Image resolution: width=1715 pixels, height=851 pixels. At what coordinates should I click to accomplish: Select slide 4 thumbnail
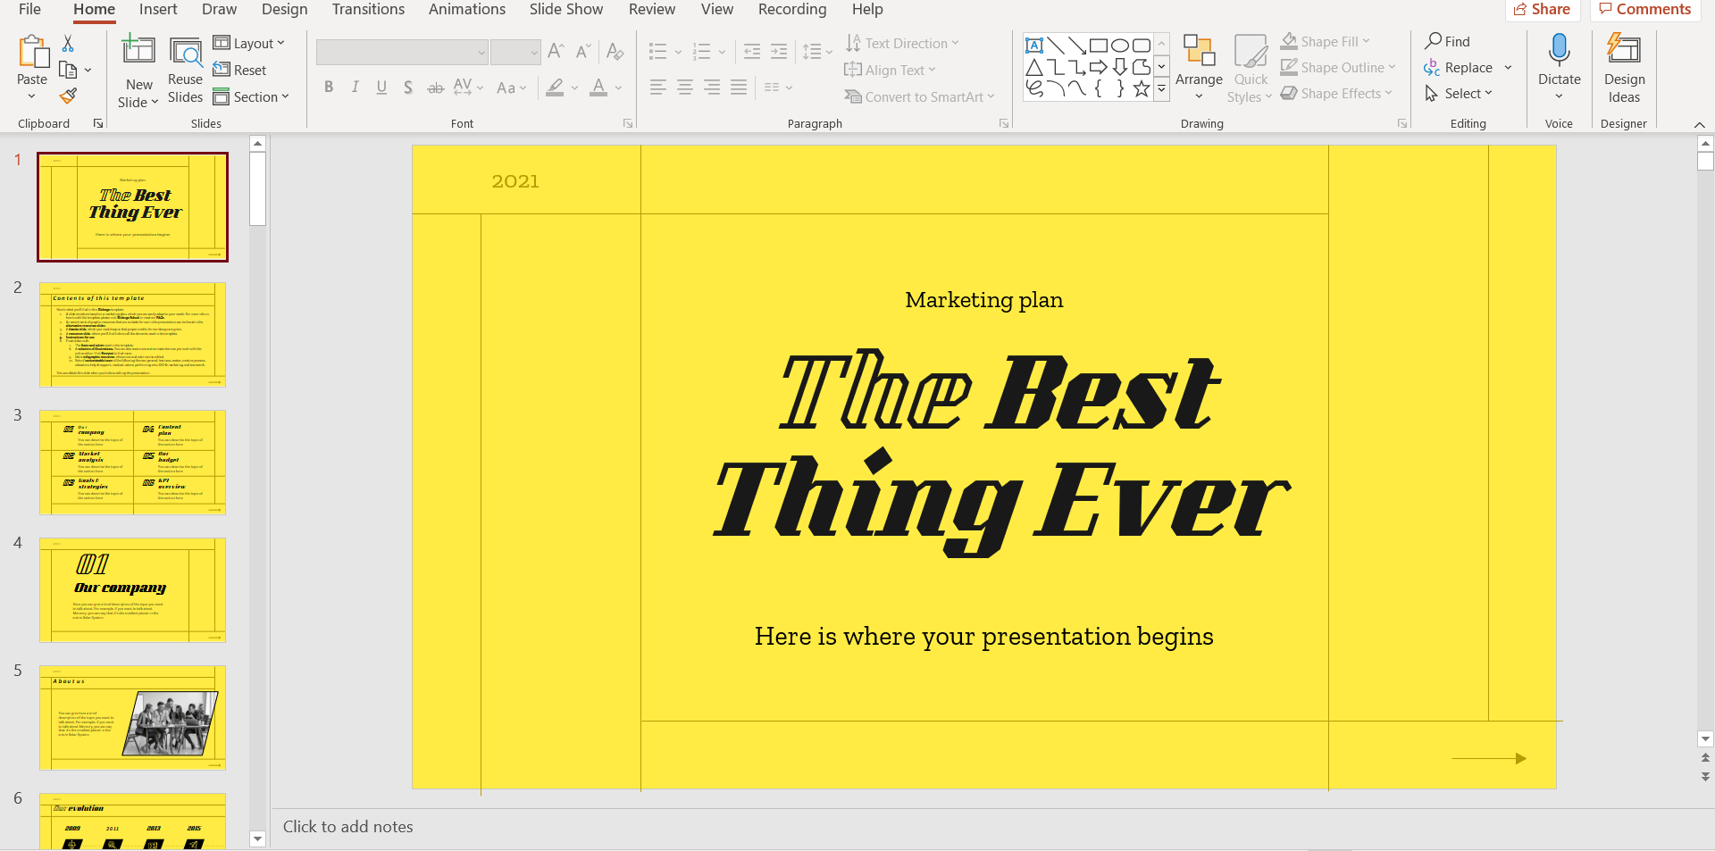[132, 590]
